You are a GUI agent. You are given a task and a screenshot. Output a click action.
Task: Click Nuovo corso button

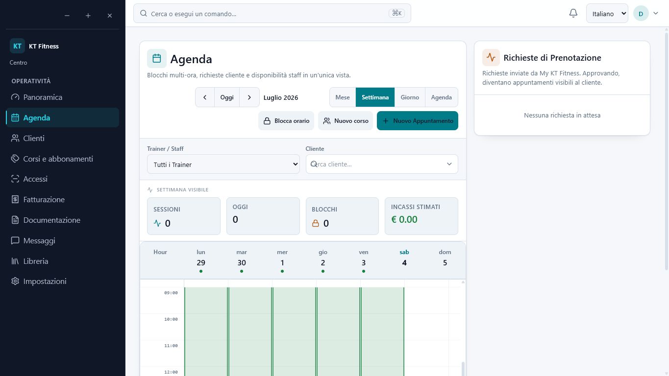[x=346, y=121]
